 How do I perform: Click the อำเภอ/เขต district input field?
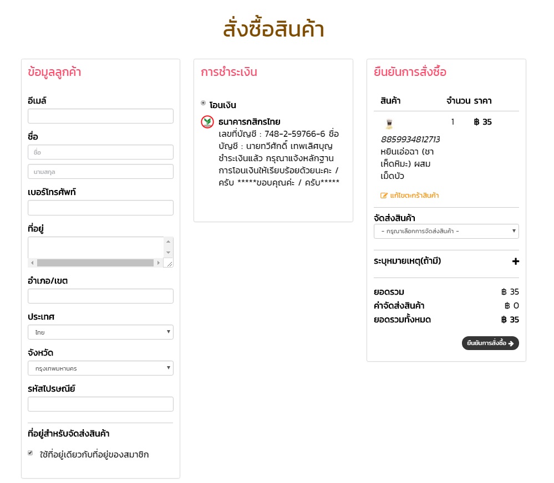(x=100, y=296)
